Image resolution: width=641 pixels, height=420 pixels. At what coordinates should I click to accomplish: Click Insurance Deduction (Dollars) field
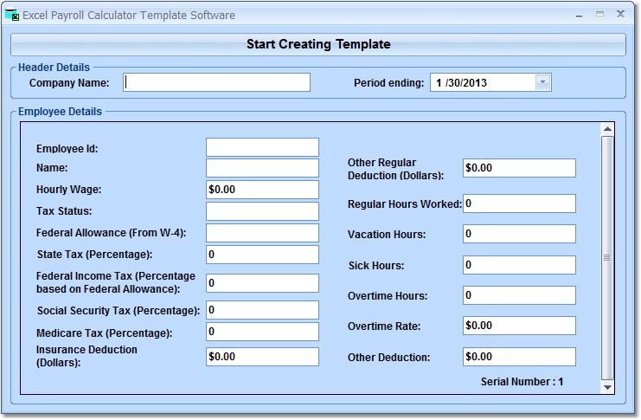[262, 357]
